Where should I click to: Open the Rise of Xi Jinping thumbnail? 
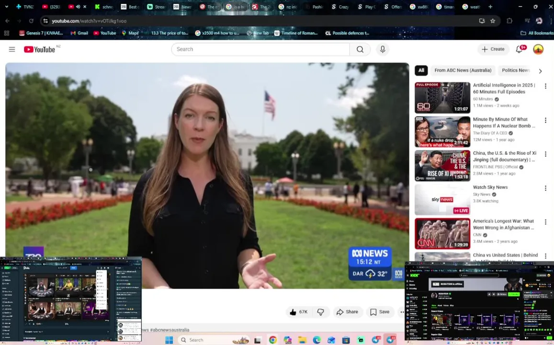pos(442,166)
